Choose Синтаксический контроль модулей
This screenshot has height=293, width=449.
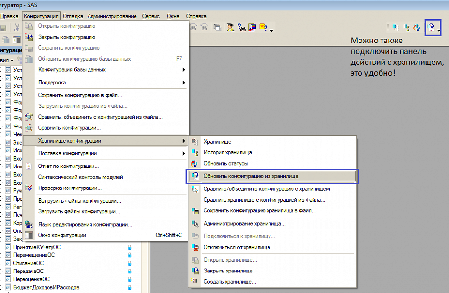click(x=106, y=177)
